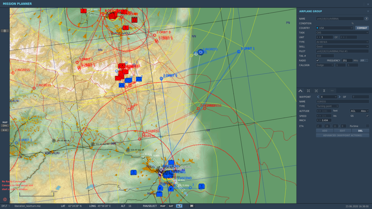This screenshot has width=372, height=209.
Task: Switch map view to MAP mode
Action: 163,206
